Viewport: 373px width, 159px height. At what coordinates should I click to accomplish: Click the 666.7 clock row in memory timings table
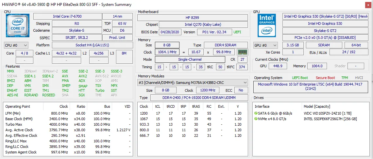(193, 135)
